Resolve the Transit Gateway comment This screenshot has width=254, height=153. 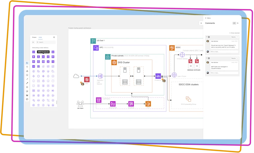tap(233, 37)
